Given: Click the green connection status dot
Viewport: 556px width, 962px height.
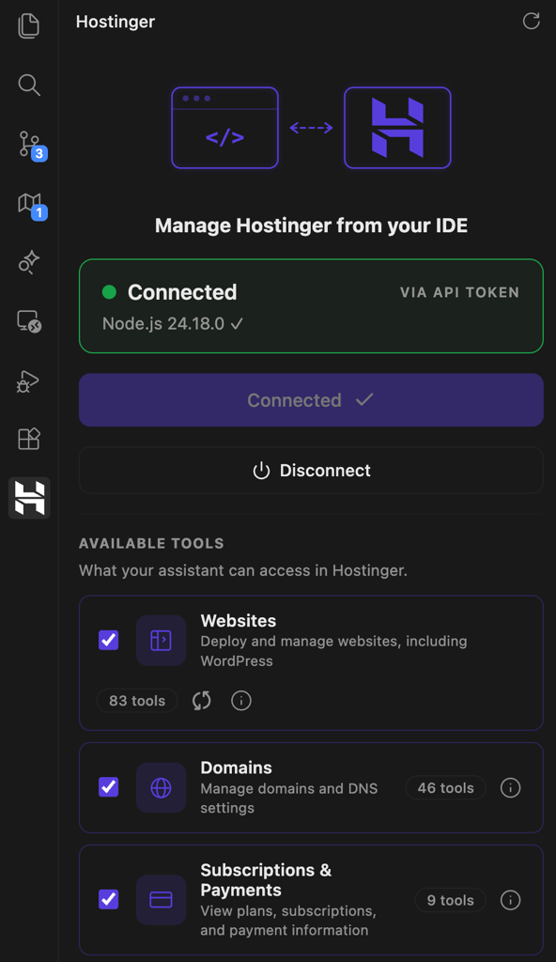Looking at the screenshot, I should pos(109,292).
